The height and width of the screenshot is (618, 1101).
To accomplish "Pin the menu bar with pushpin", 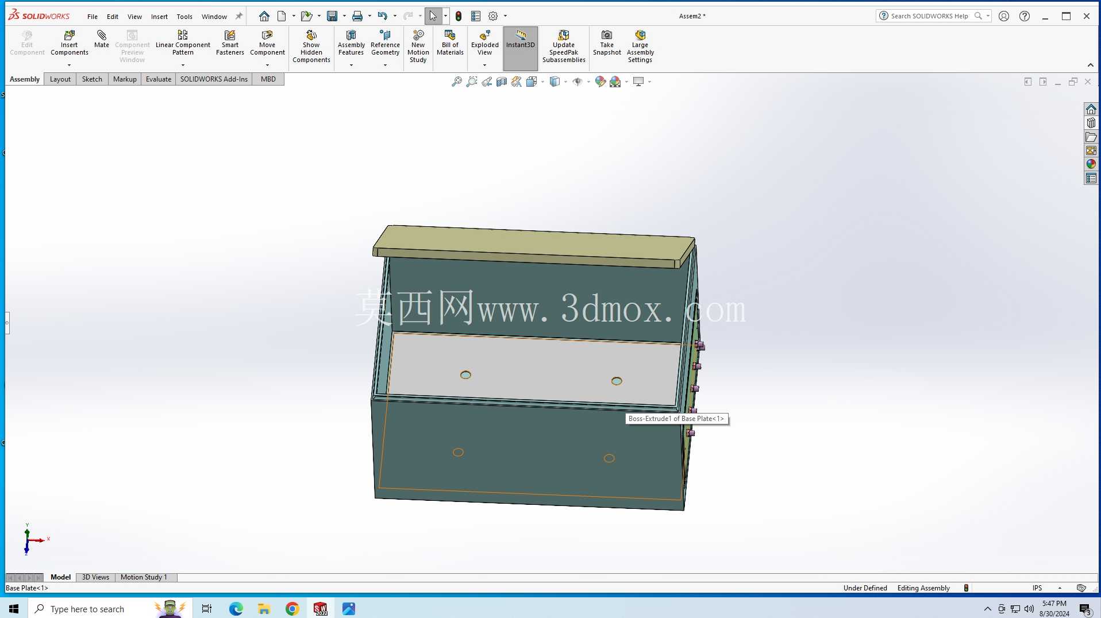I will coord(239,16).
